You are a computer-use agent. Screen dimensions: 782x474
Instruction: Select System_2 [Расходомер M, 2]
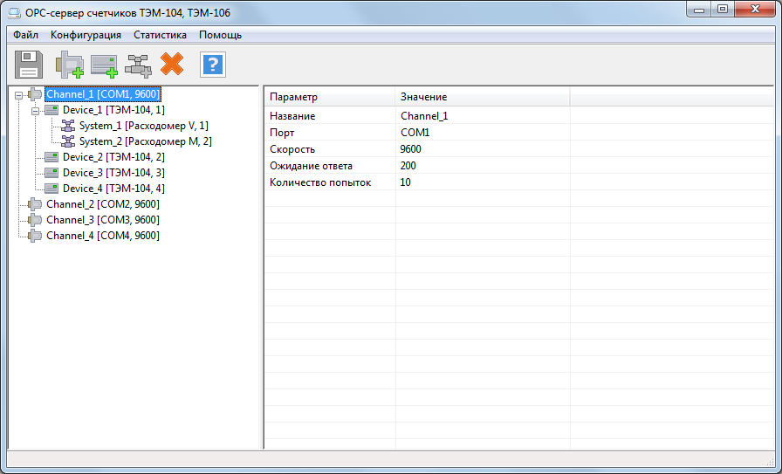(x=145, y=141)
